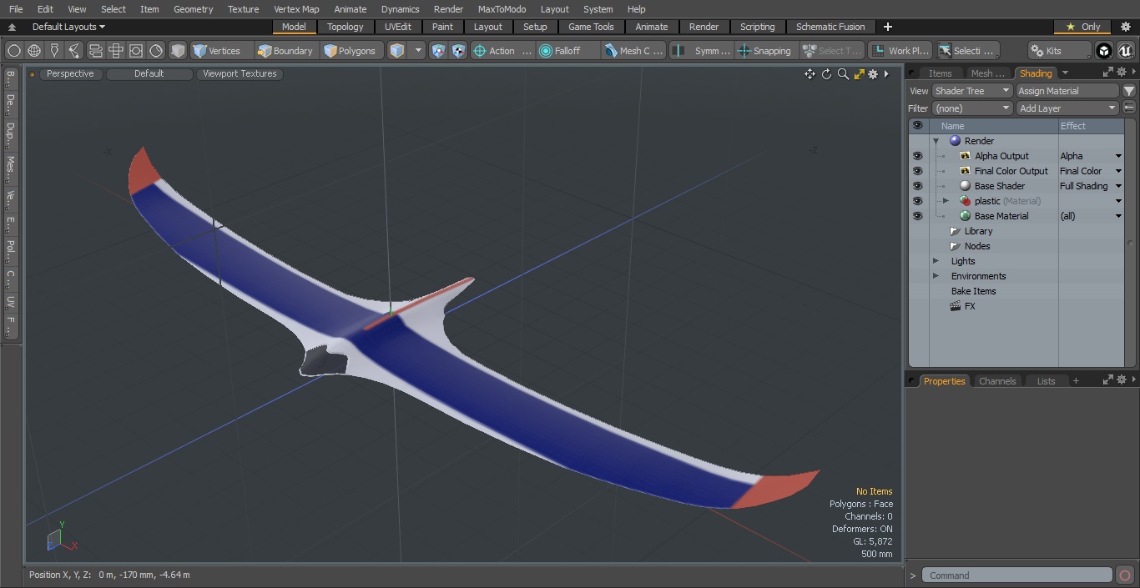Open the Unreal Engine bridge icon

[x=1125, y=51]
